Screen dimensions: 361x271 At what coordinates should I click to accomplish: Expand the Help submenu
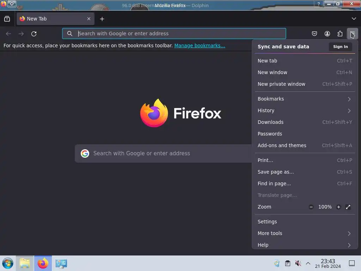click(305, 245)
